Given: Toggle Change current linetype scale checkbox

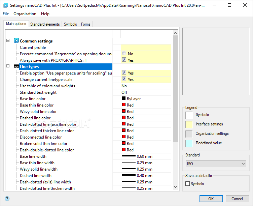Looking at the screenshot, I should tap(124, 79).
